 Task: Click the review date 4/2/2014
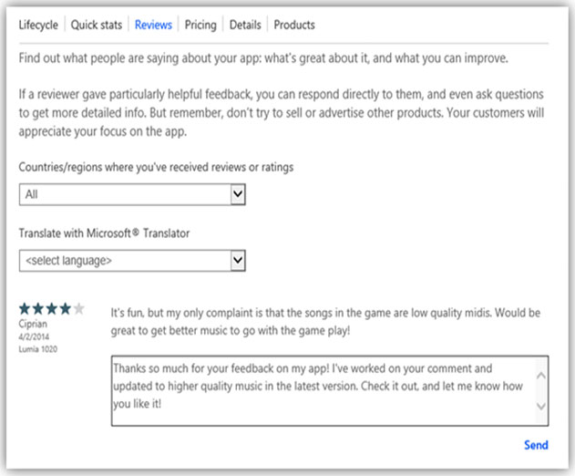pos(34,336)
